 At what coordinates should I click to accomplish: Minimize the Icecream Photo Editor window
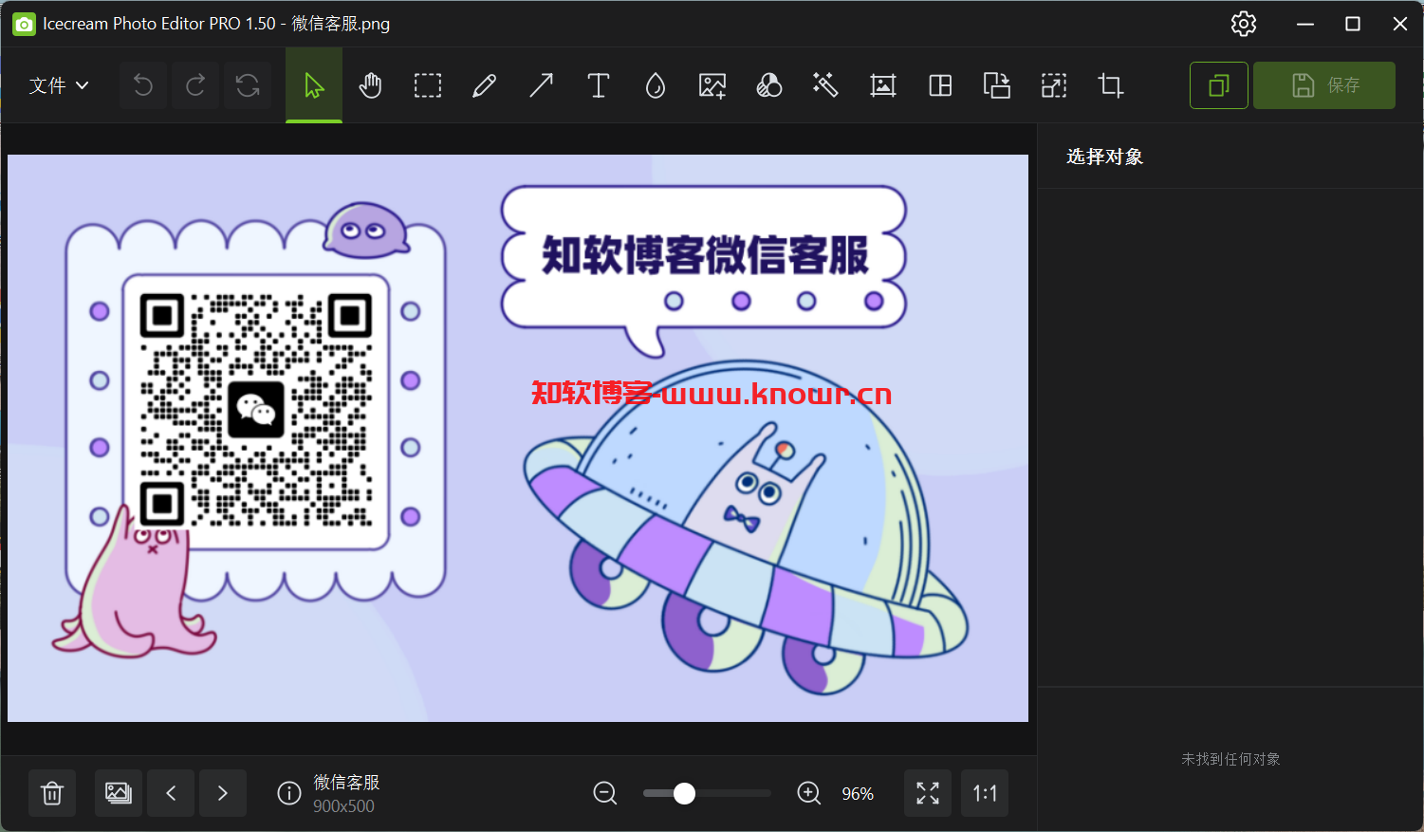1305,24
